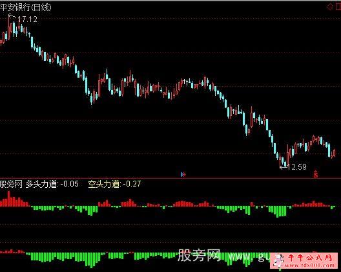
Task: Click the highest candlestick near 17.12
Action: (8, 28)
